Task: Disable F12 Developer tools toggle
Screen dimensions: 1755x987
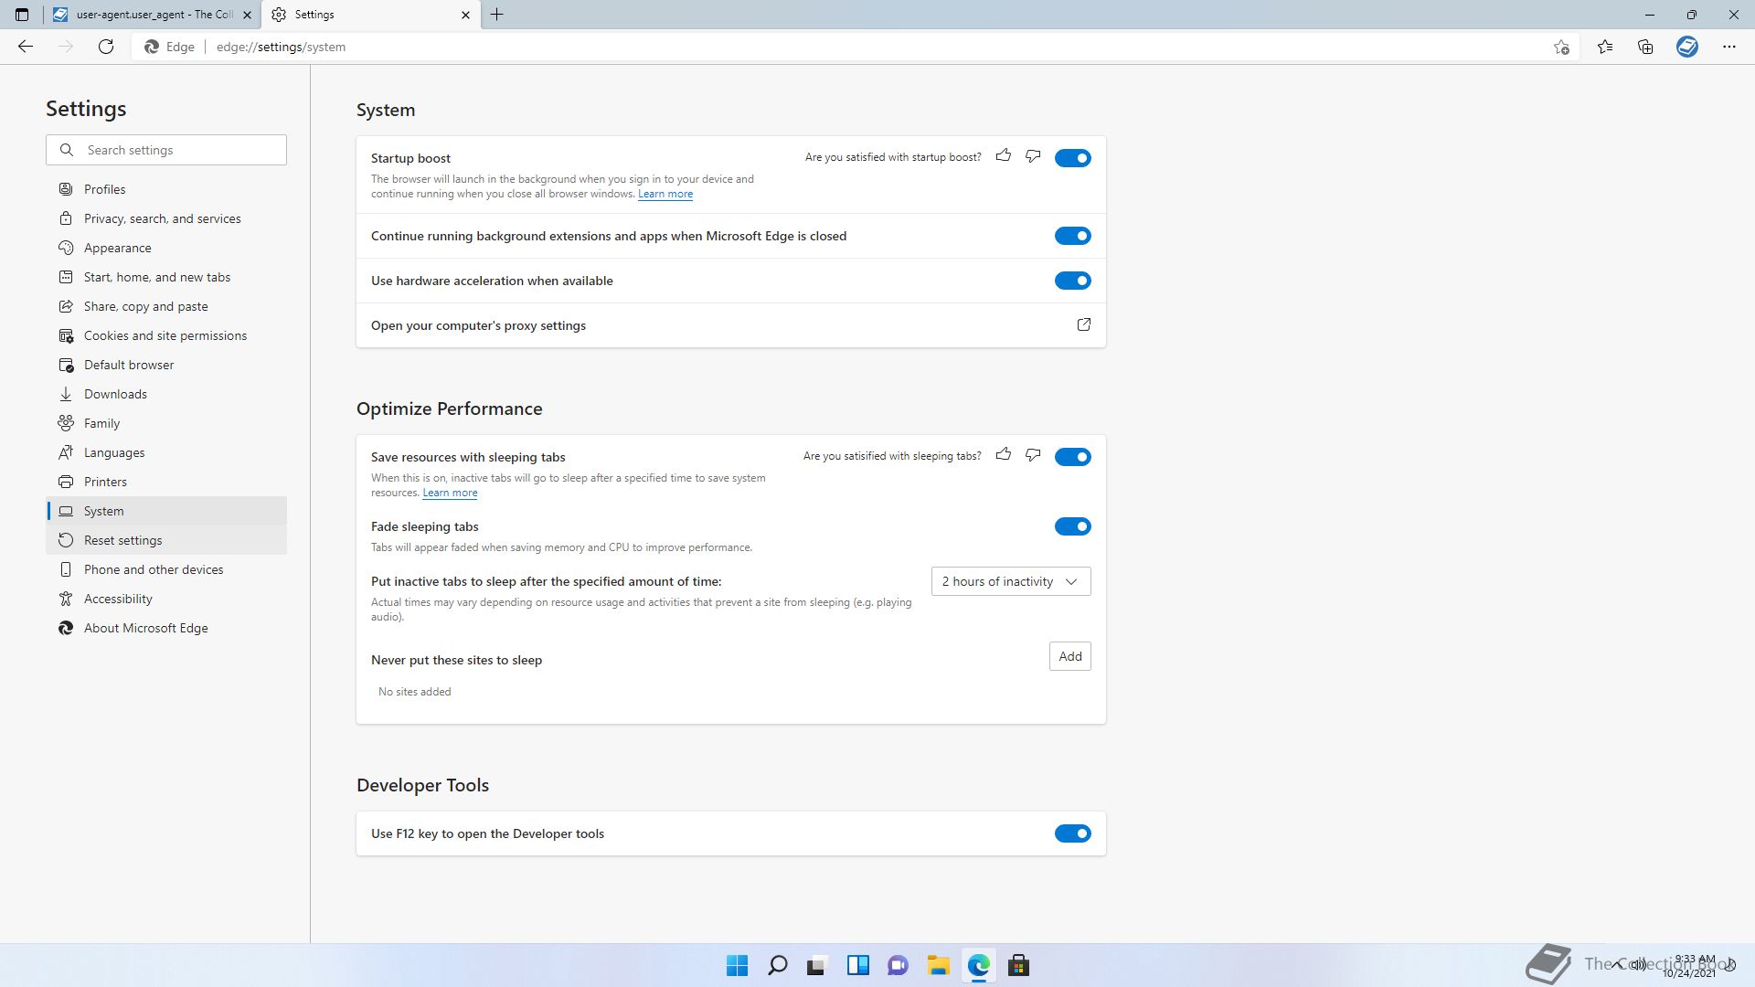Action: pyautogui.click(x=1072, y=833)
